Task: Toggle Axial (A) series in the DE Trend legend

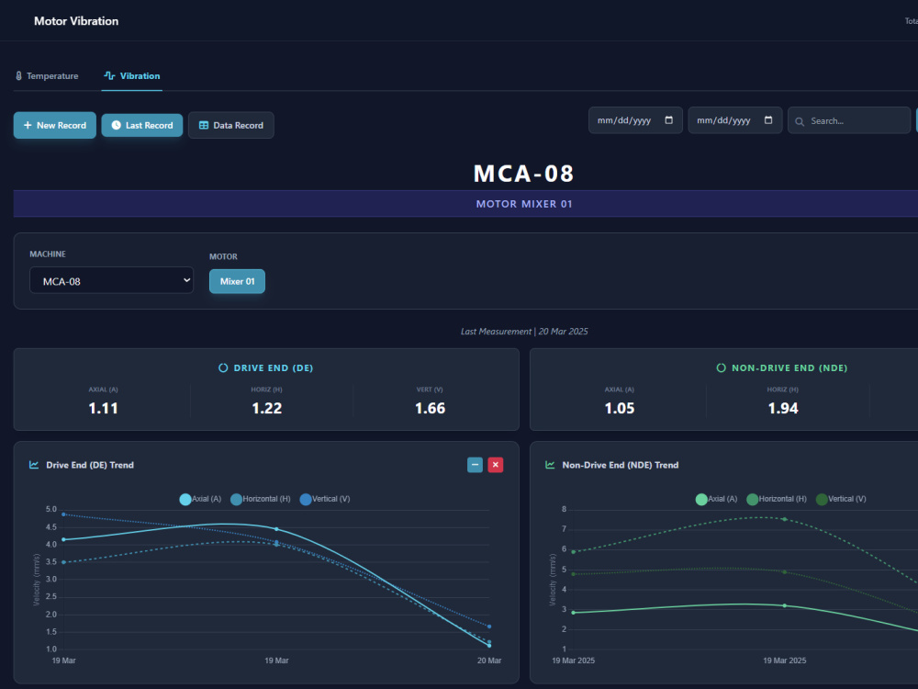Action: (200, 499)
